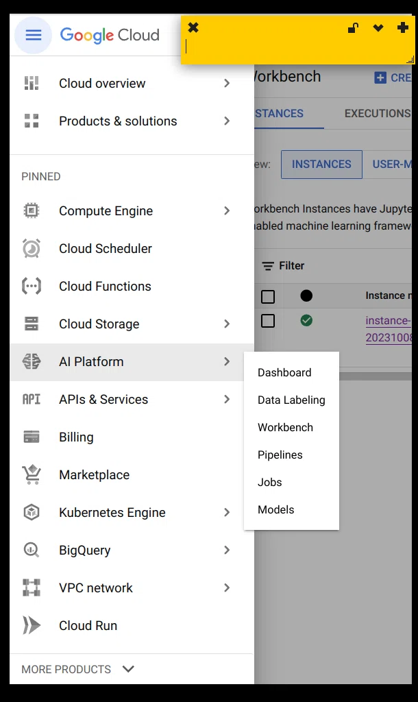Expand the Products & solutions submenu arrow
This screenshot has height=702, width=418.
click(227, 121)
